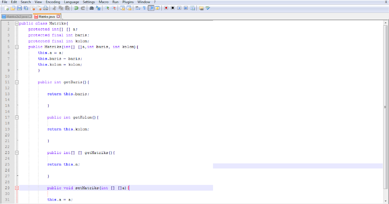The width and height of the screenshot is (389, 204).
Task: Switch to the Matriks2x2.java tab
Action: [16, 16]
